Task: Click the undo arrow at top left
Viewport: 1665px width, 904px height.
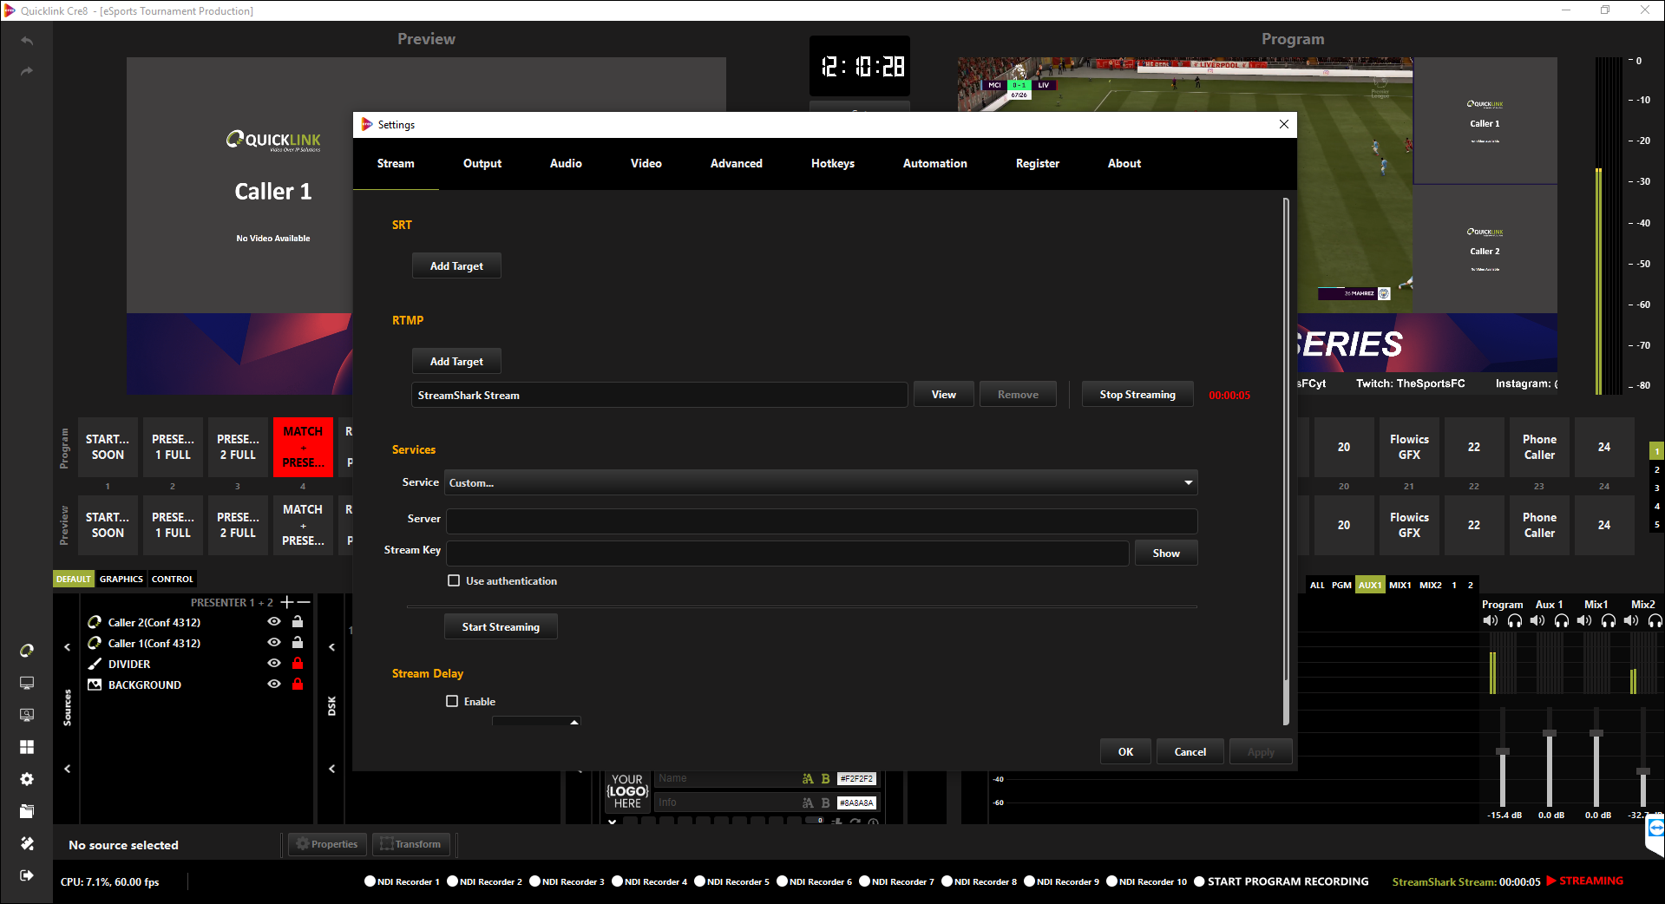Action: click(x=27, y=41)
